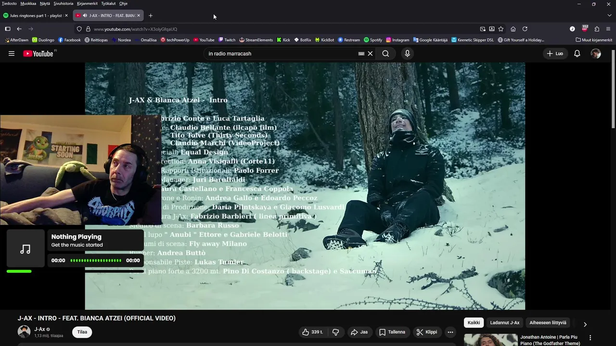Open the Muut kirjanmerkit folder
The height and width of the screenshot is (346, 616).
click(594, 40)
